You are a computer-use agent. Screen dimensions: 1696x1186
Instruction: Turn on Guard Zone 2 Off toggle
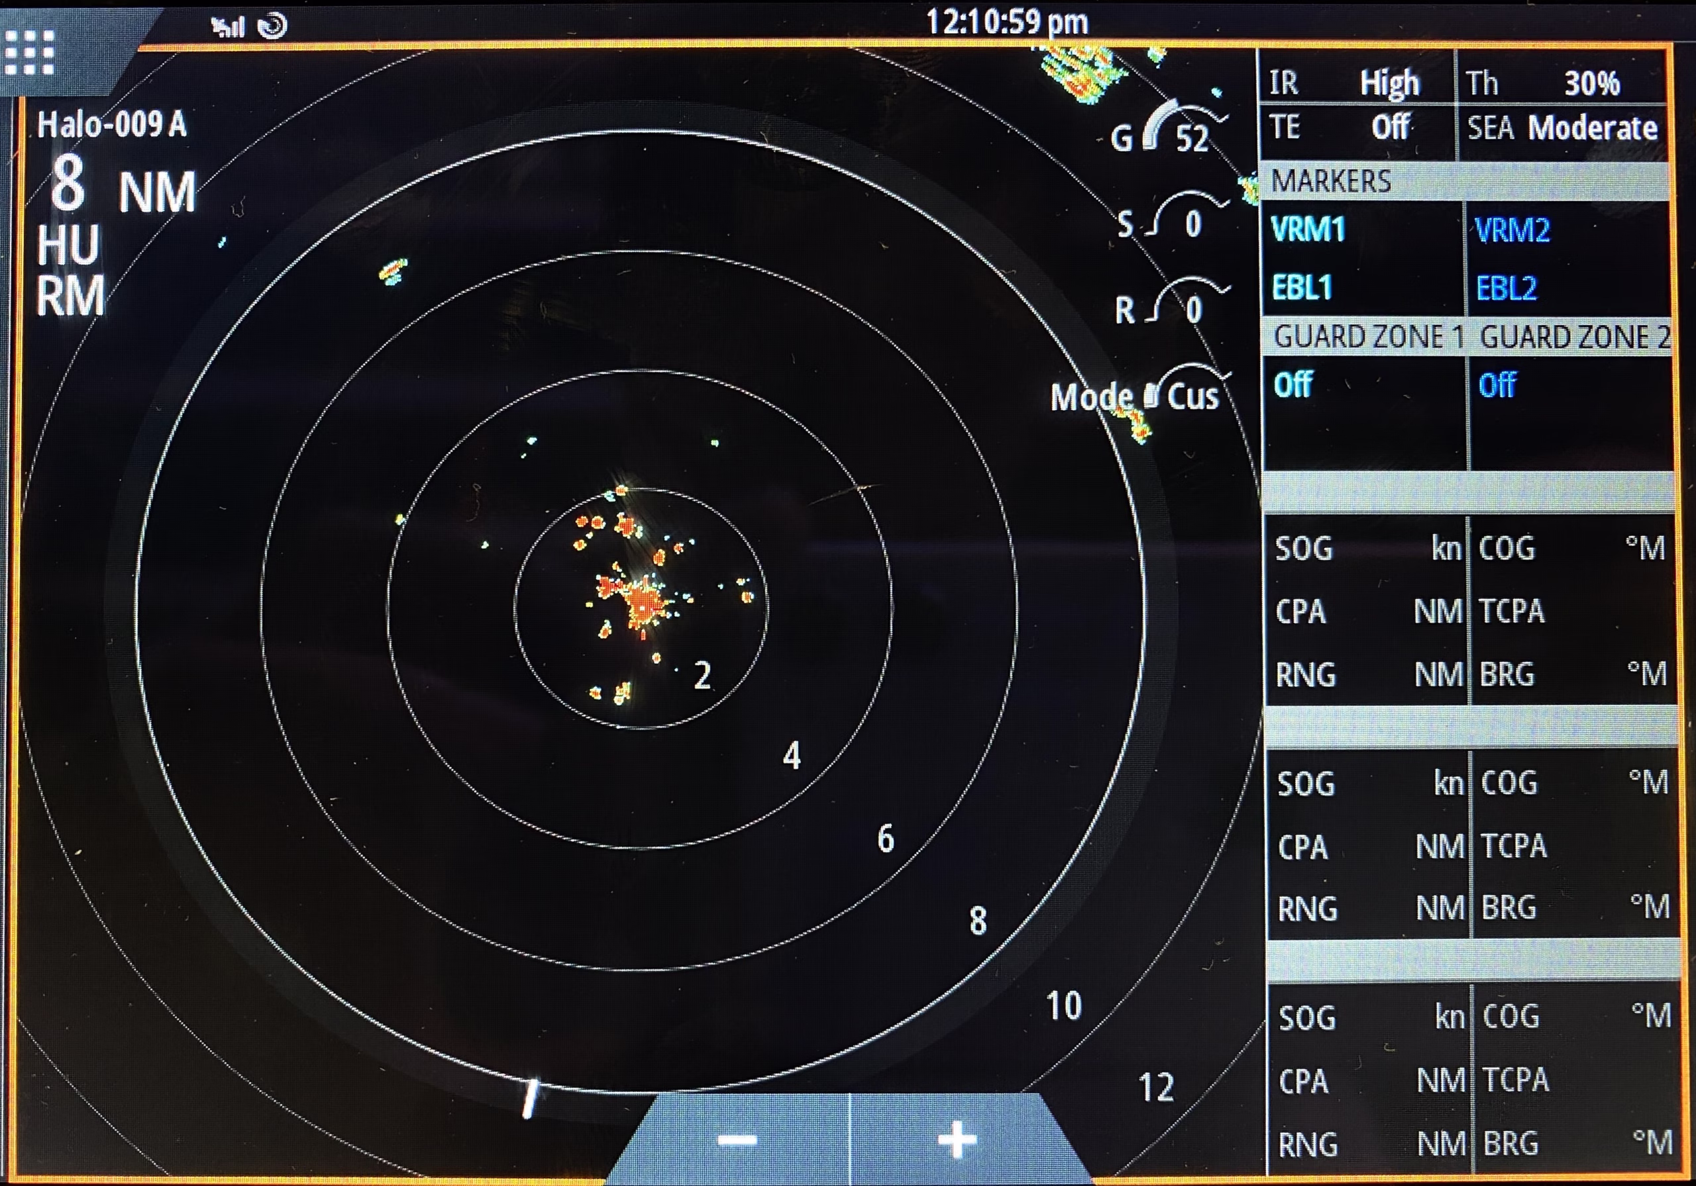coord(1497,385)
